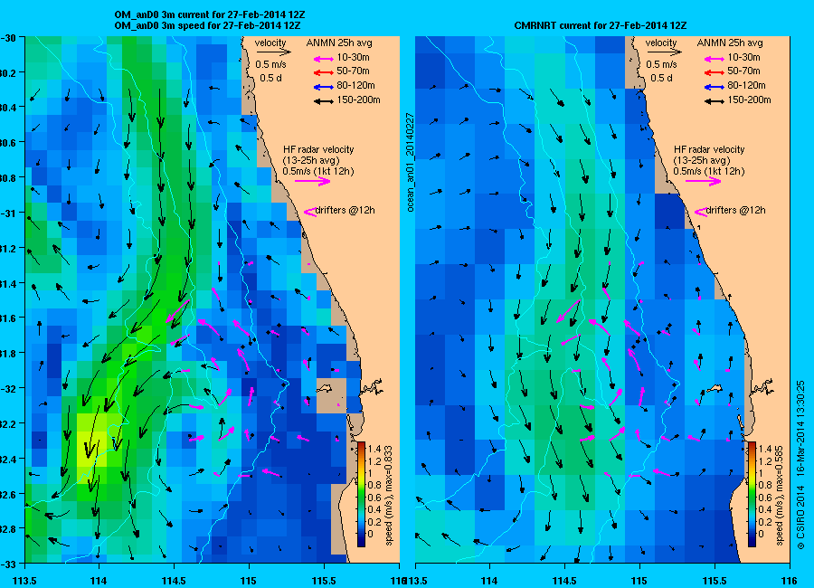Click the red 50-70m arrow in left legend
Screen dimensions: 814x588
(324, 72)
